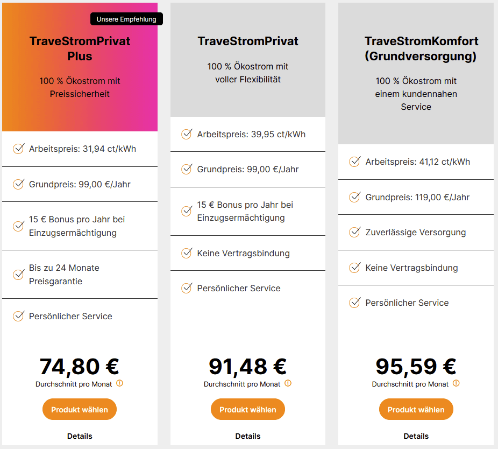Screen dimensions: 498x449
Task: Click the TraveStromPrivat Plus gradient header
Action: coord(80,108)
